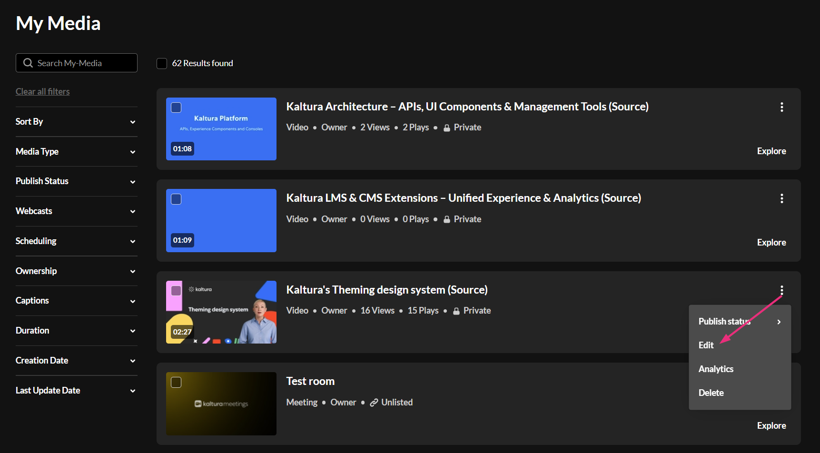The image size is (820, 453).
Task: Open the Theming design system thumbnail
Action: (221, 312)
